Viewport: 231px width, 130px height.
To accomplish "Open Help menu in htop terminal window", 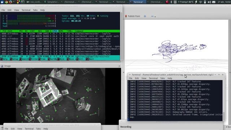I will tap(43, 10).
